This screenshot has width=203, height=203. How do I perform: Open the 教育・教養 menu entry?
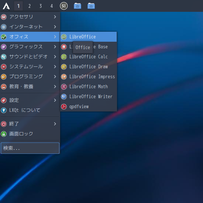coord(30,87)
